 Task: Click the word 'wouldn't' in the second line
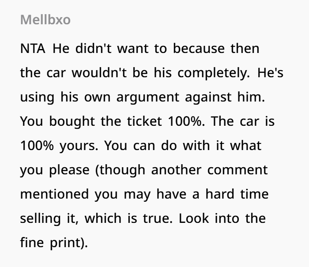pyautogui.click(x=99, y=72)
